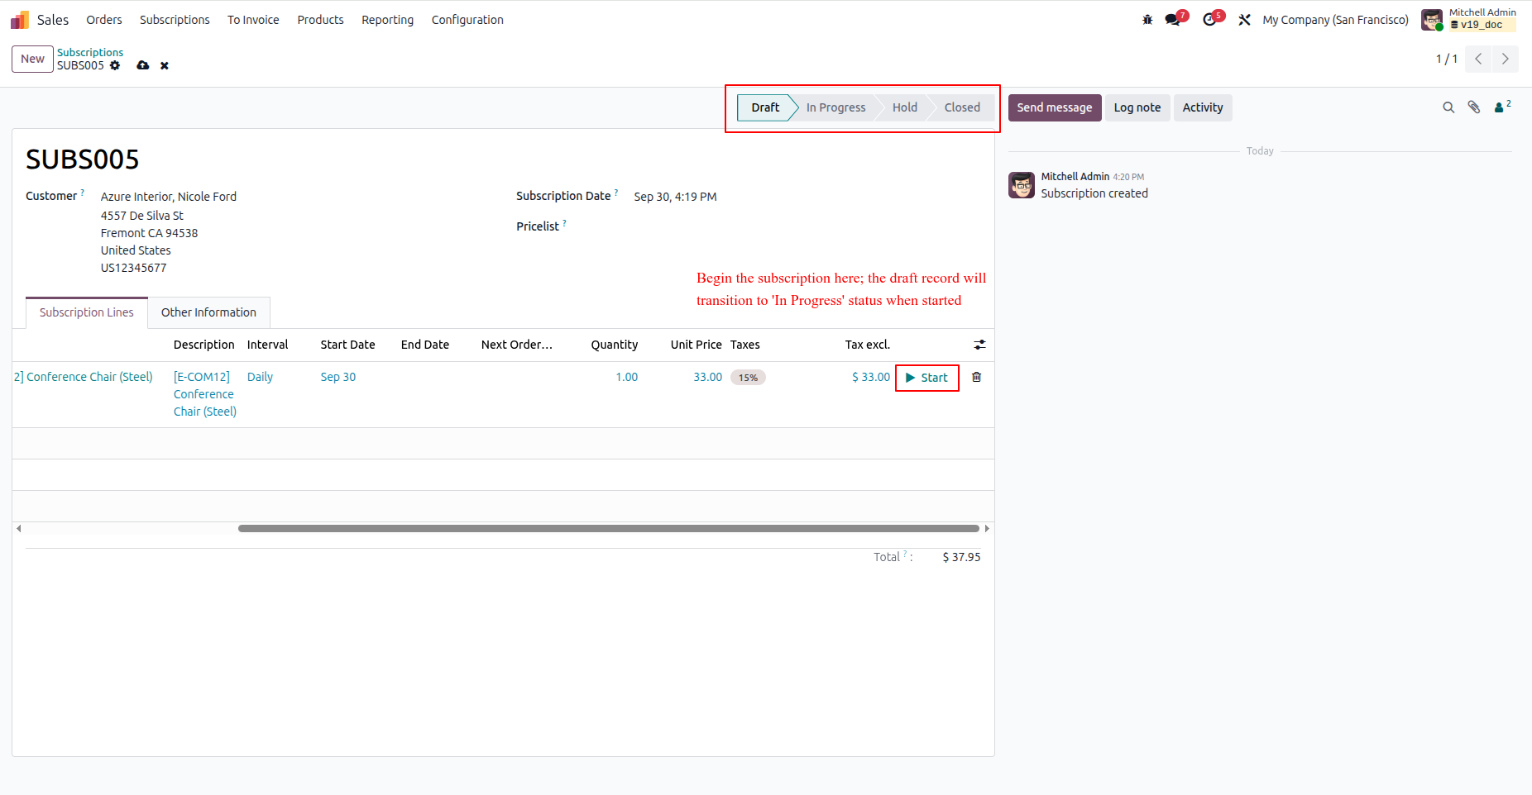Show followers list icon
Image resolution: width=1532 pixels, height=795 pixels.
[x=1502, y=107]
